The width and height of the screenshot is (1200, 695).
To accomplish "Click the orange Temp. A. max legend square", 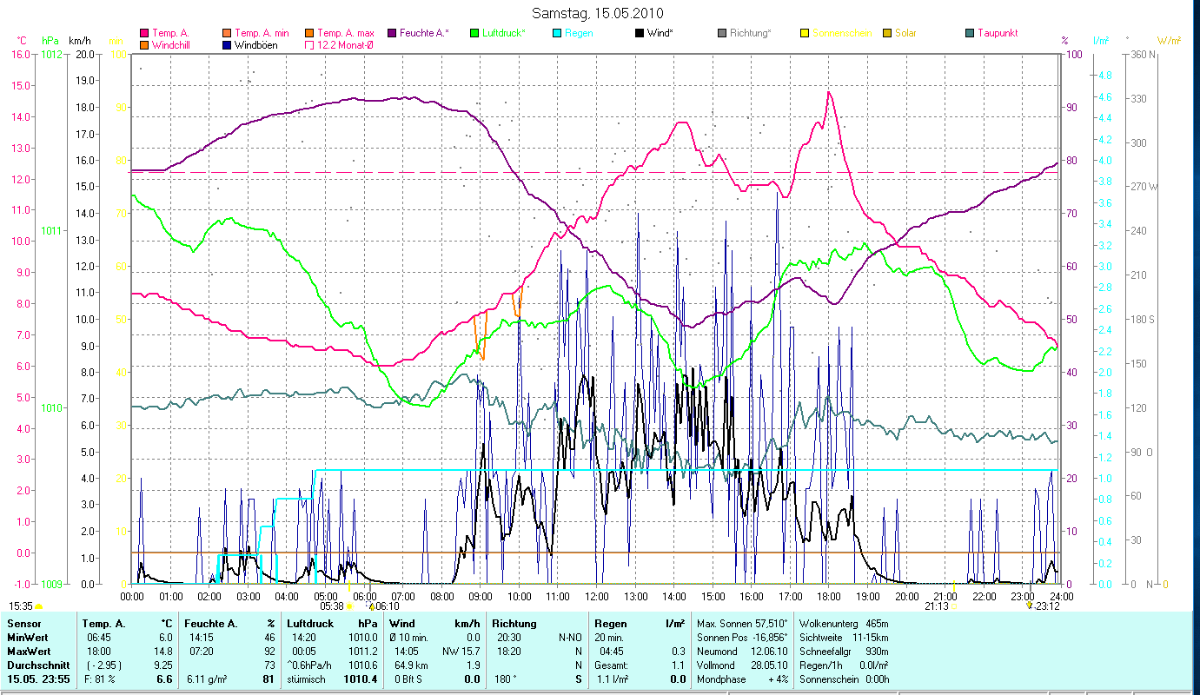I will pyautogui.click(x=310, y=33).
